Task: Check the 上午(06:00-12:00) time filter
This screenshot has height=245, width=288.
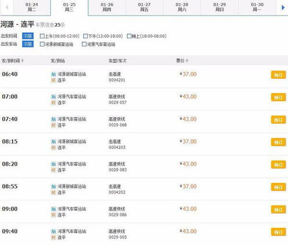Action: (42, 36)
